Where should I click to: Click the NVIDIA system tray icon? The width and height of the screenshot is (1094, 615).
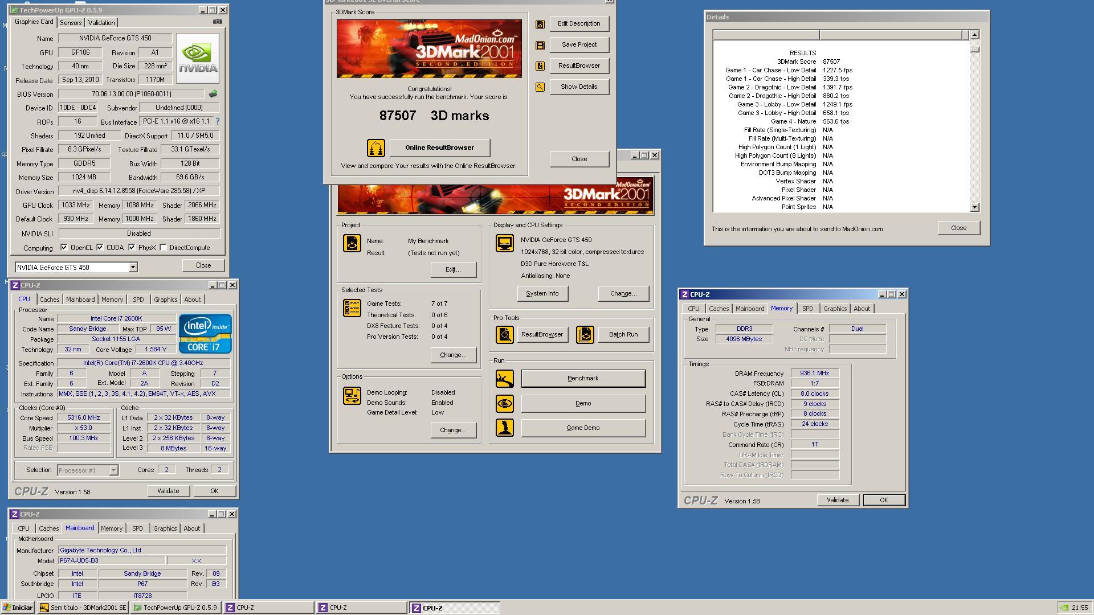[1064, 608]
